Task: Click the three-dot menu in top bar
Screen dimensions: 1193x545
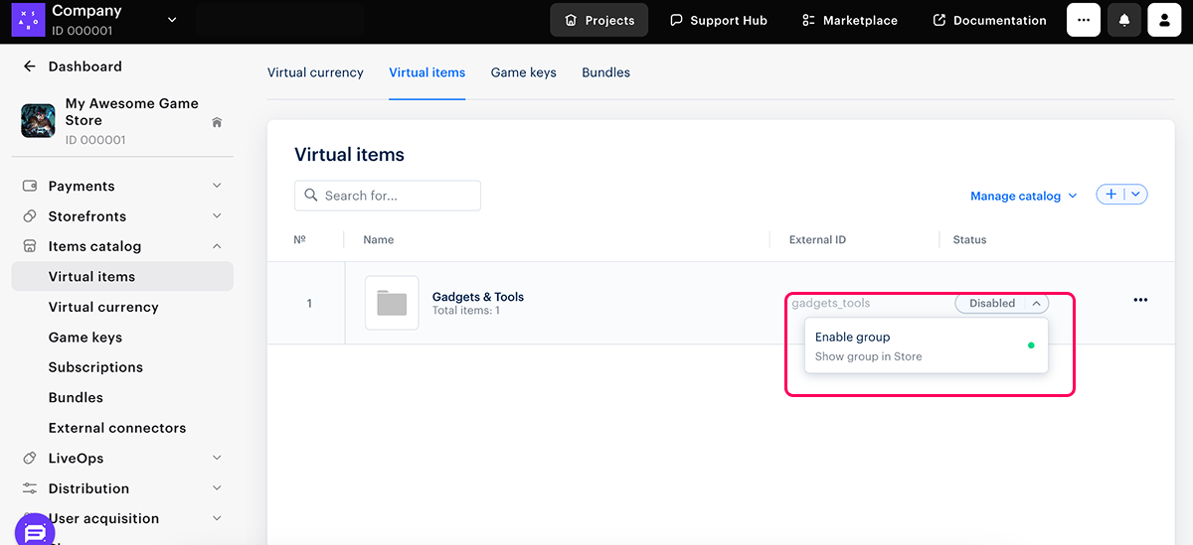Action: tap(1084, 20)
